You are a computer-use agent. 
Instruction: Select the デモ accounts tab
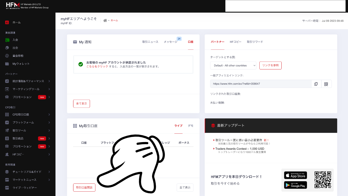(x=191, y=126)
